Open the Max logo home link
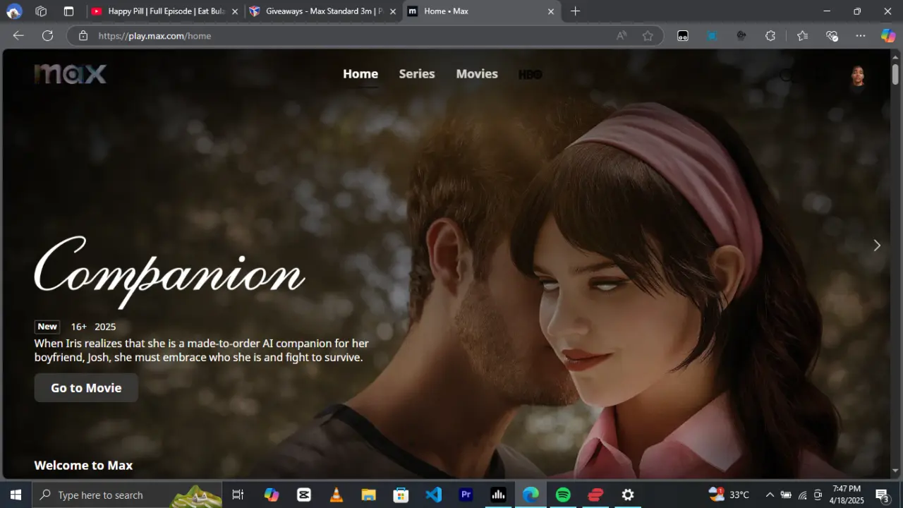 click(71, 74)
